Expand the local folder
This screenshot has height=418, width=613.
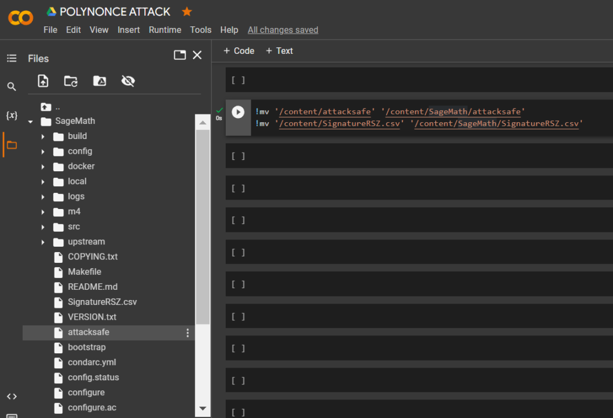click(x=43, y=182)
